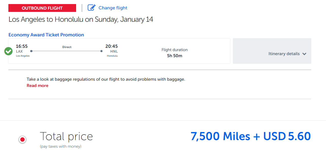Click the departure dot on the route line
The image size is (326, 152).
31,51
